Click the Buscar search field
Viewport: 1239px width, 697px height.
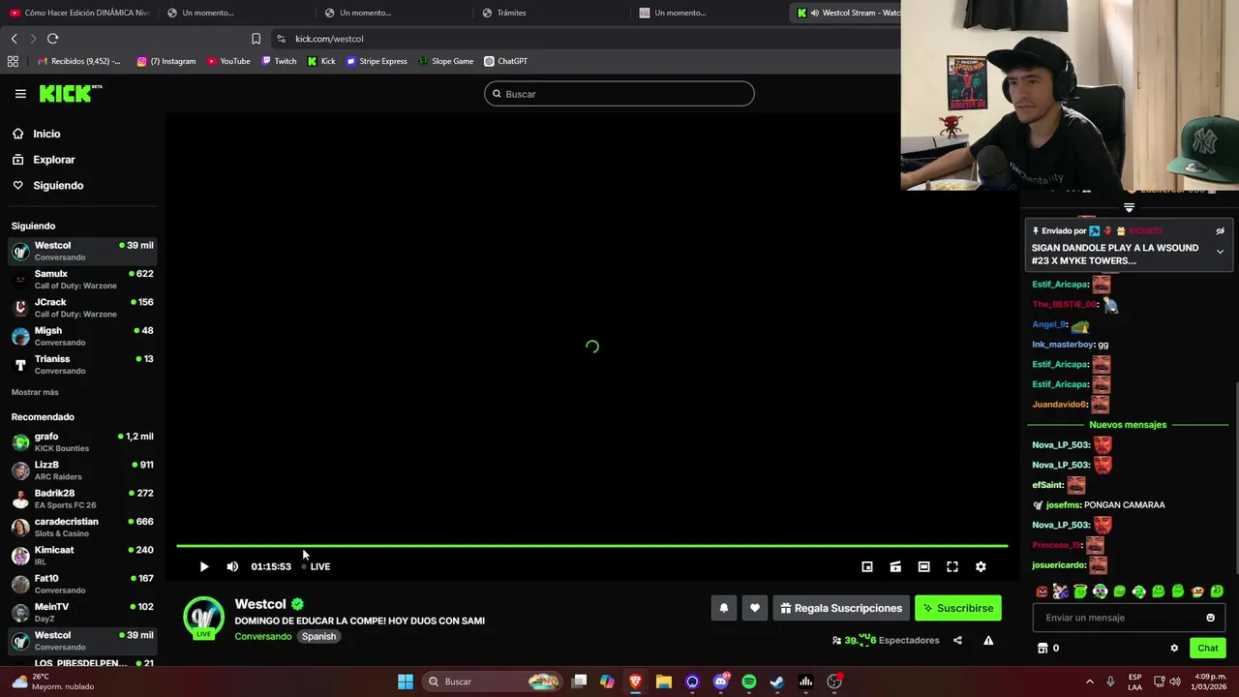(x=619, y=94)
